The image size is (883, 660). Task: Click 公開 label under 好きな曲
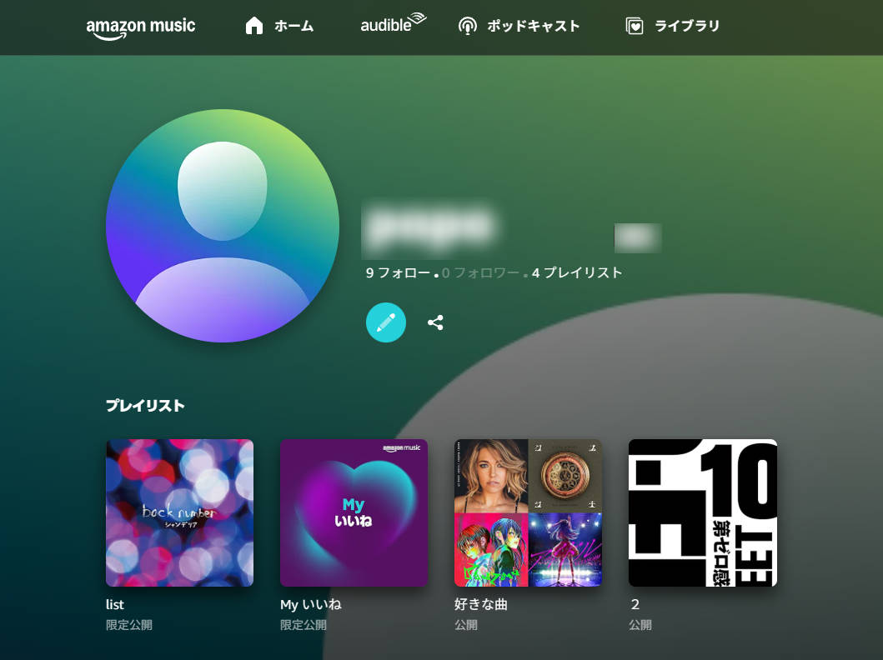(466, 625)
